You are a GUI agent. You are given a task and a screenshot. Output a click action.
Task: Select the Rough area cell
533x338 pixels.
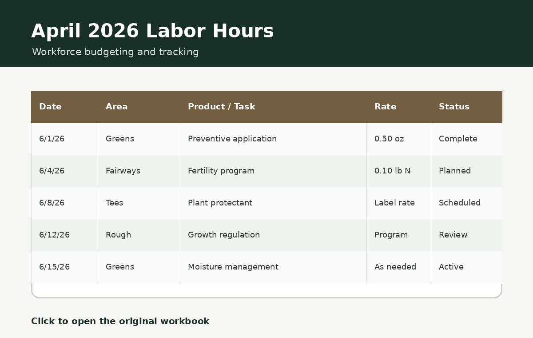(x=139, y=235)
